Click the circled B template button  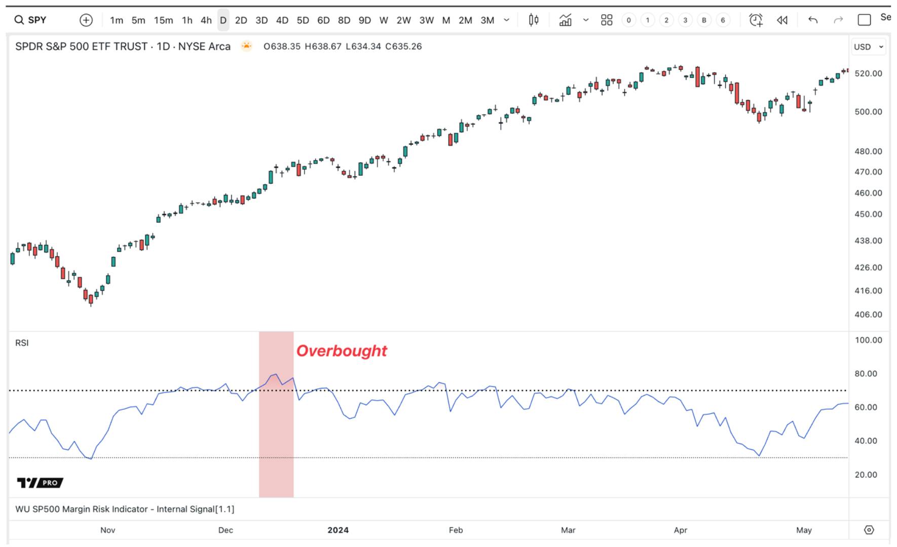pos(704,20)
